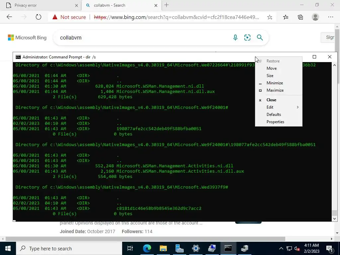Choose Minimize from the window menu
340x255 pixels.
279,83
